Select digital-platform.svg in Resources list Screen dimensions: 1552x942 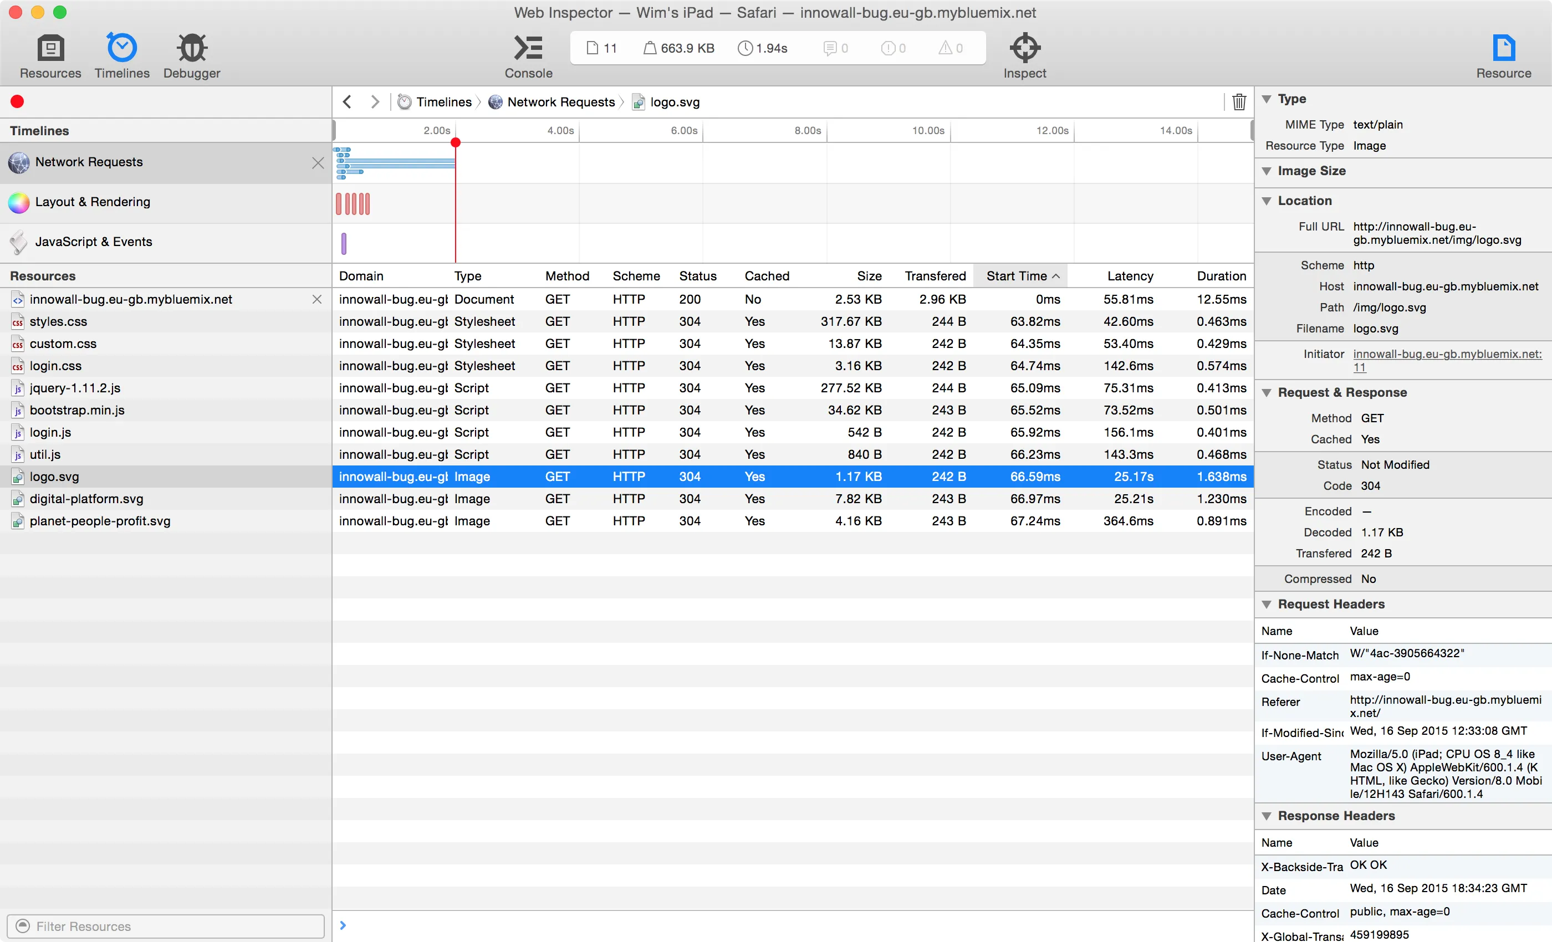click(x=86, y=499)
